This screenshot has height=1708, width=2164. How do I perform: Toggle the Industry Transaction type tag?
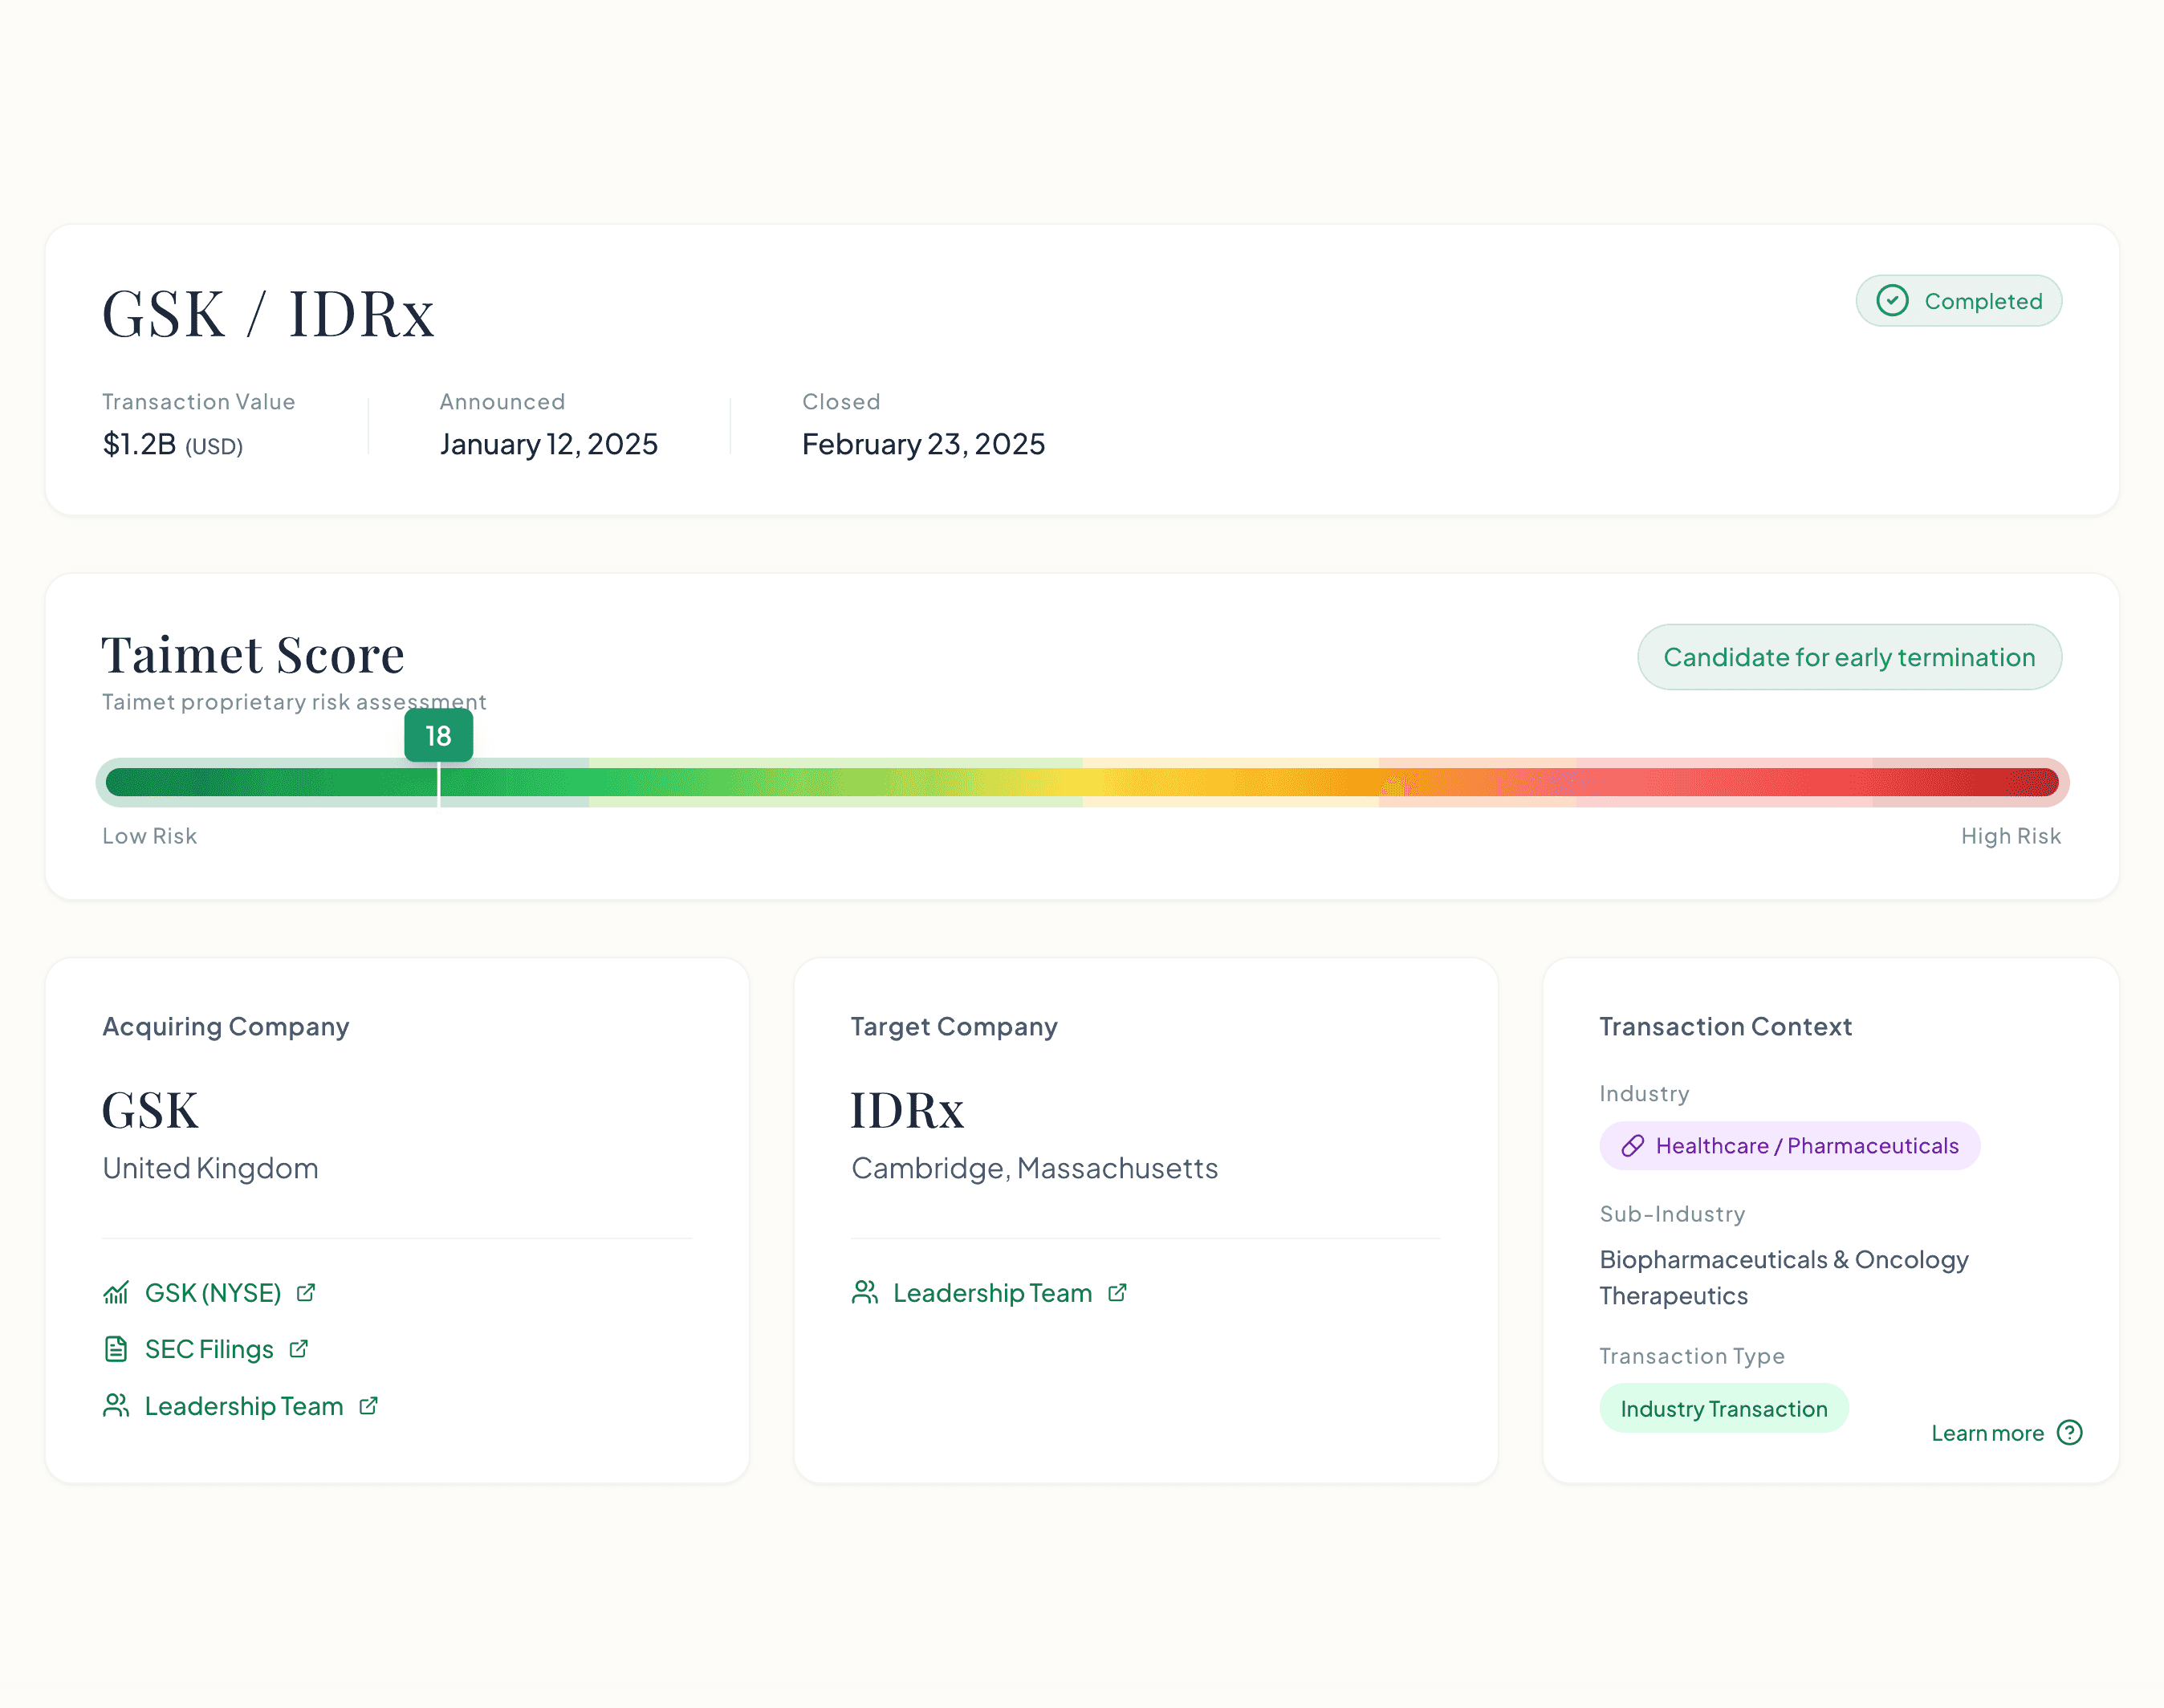point(1724,1408)
